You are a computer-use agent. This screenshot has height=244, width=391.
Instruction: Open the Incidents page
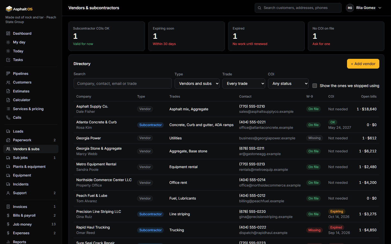coord(31,184)
